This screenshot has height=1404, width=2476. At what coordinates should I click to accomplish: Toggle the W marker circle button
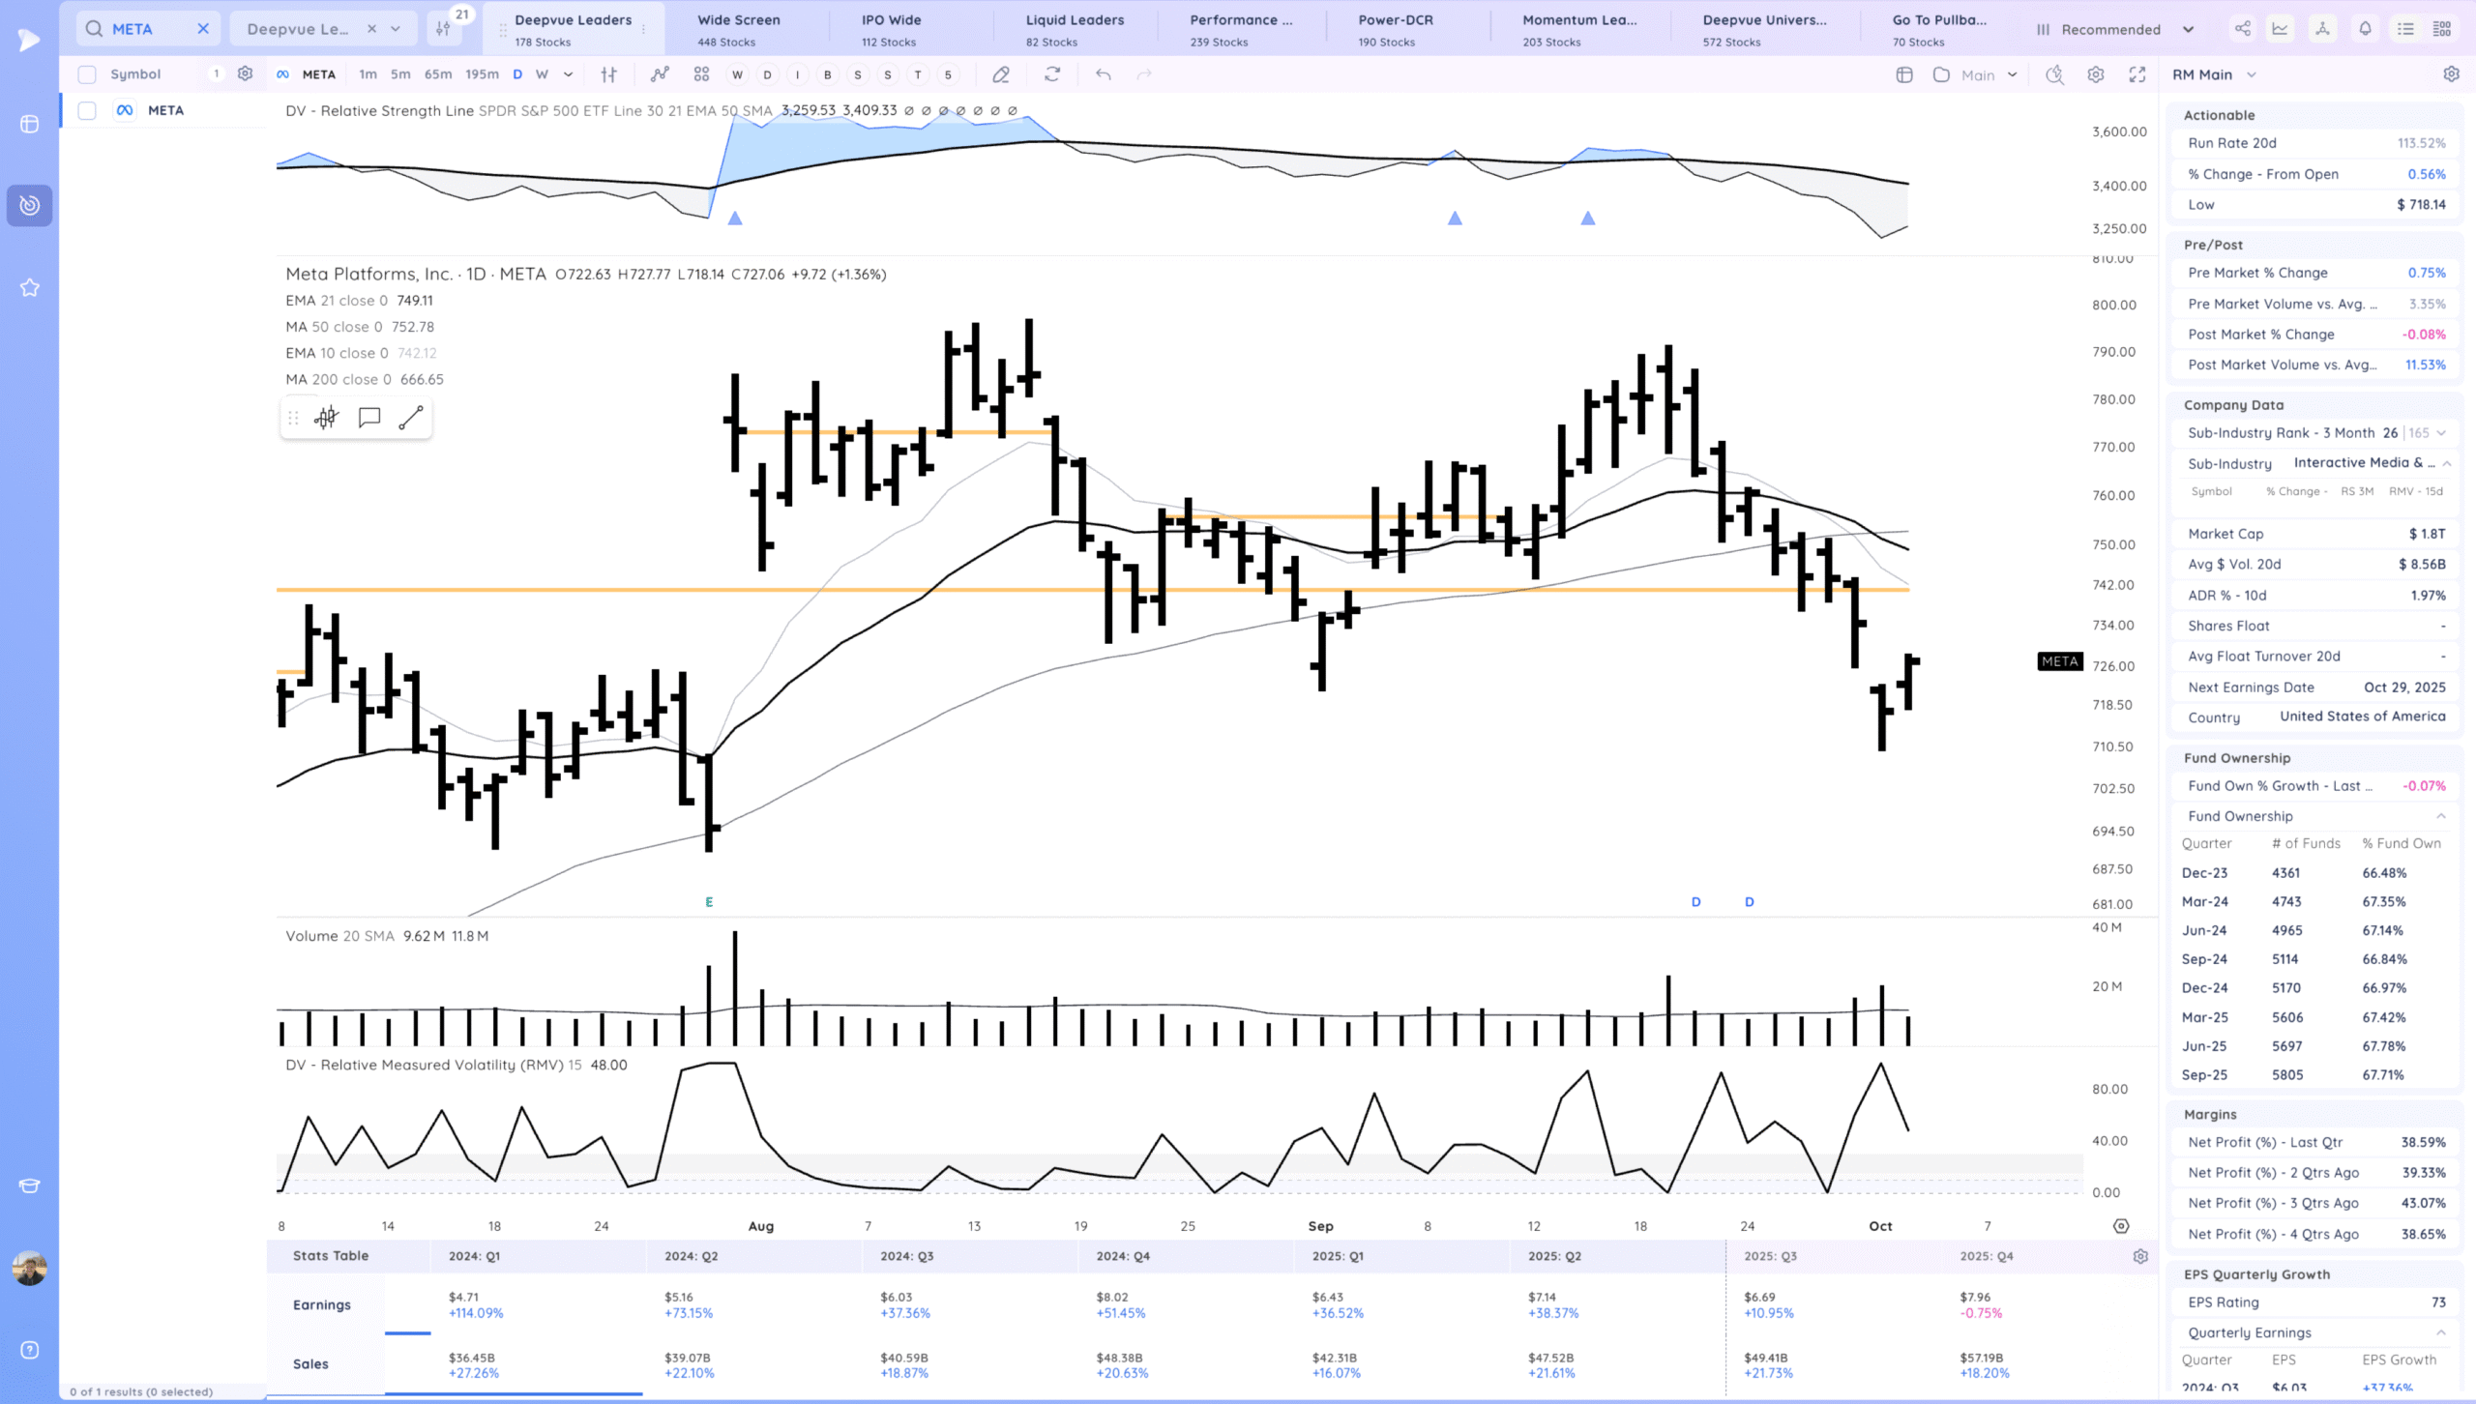coord(737,74)
